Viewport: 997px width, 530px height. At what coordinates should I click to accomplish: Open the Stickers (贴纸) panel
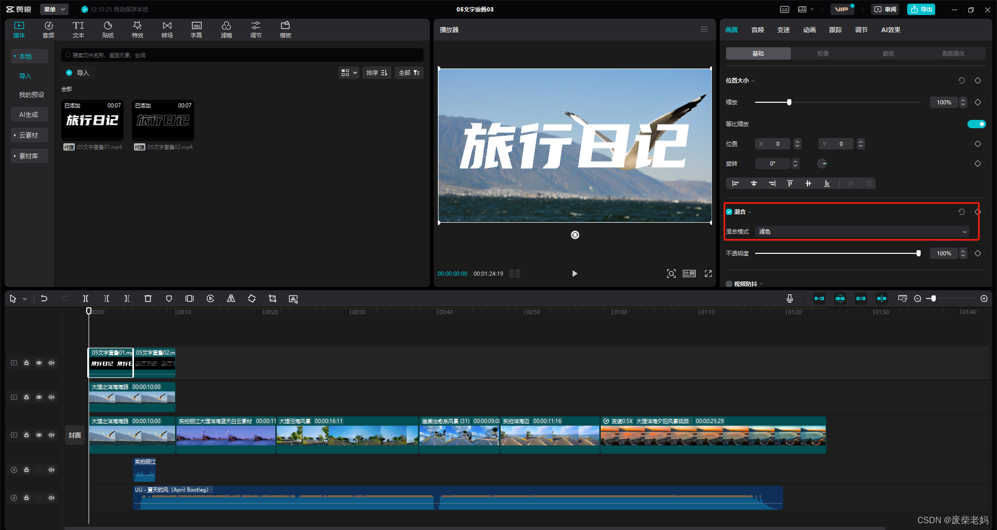tap(107, 30)
